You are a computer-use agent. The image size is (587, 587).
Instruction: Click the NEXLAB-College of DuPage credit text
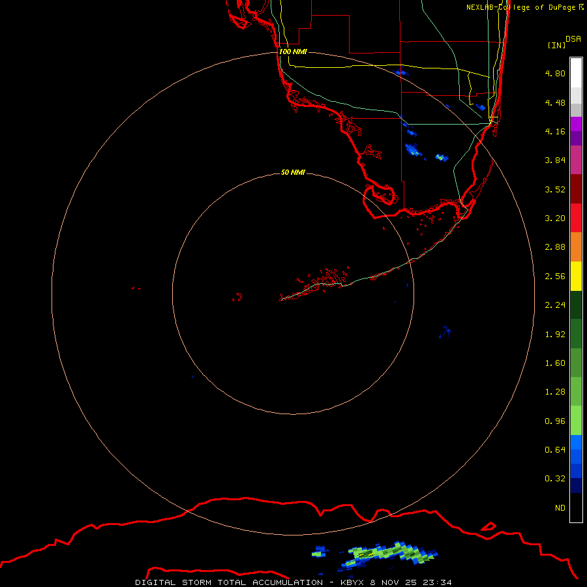click(x=525, y=7)
